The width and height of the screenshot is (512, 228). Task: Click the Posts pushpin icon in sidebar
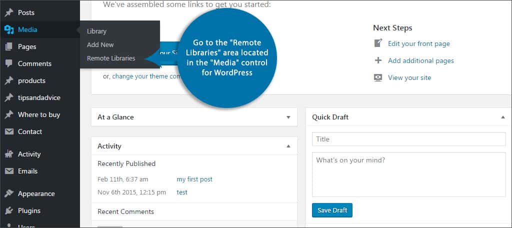[x=8, y=12]
